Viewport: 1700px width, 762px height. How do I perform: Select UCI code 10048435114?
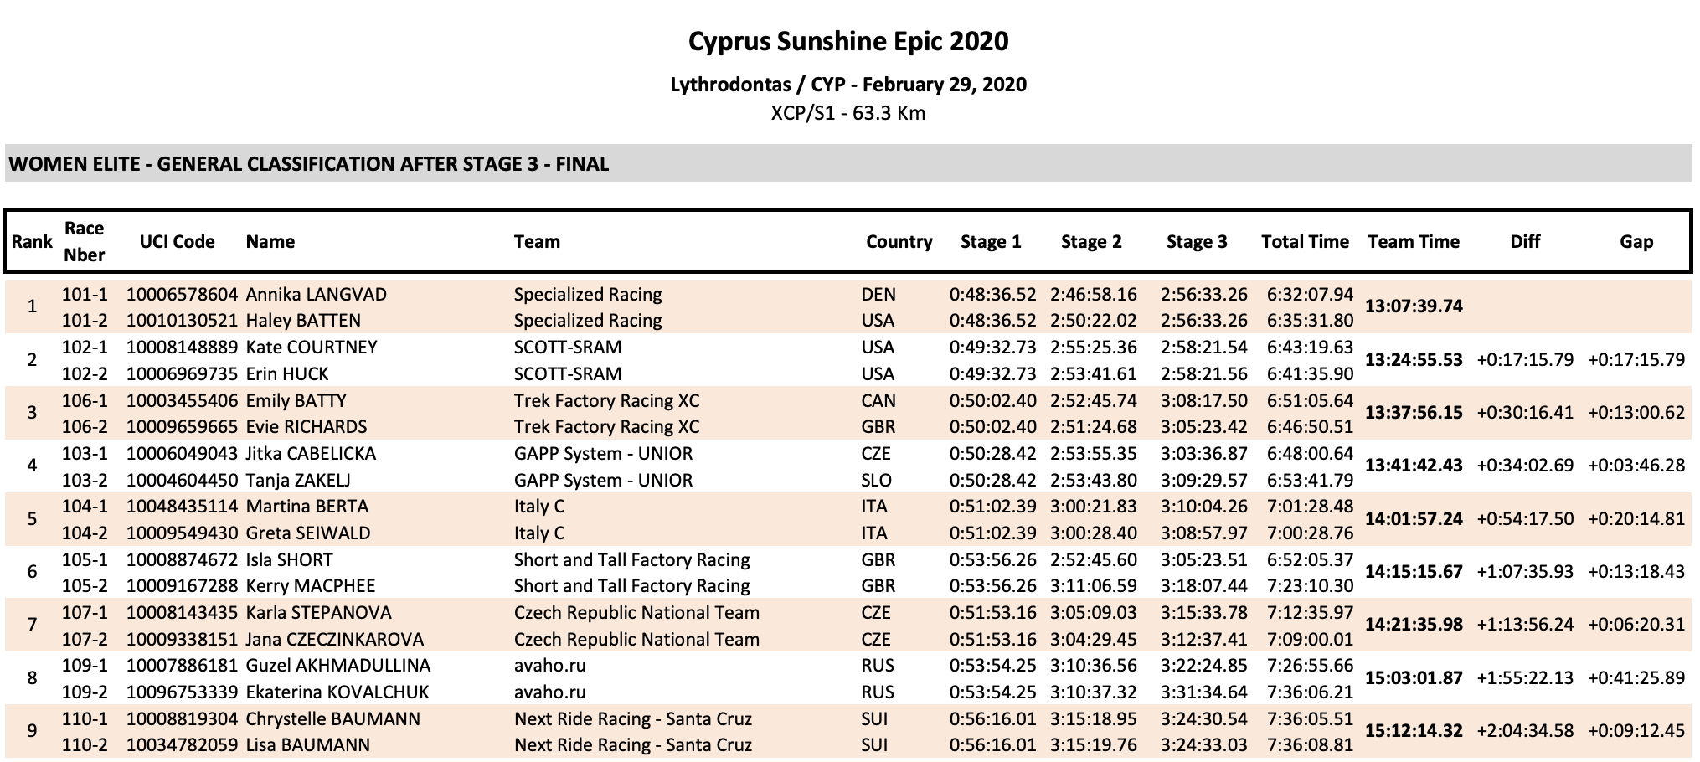[182, 507]
